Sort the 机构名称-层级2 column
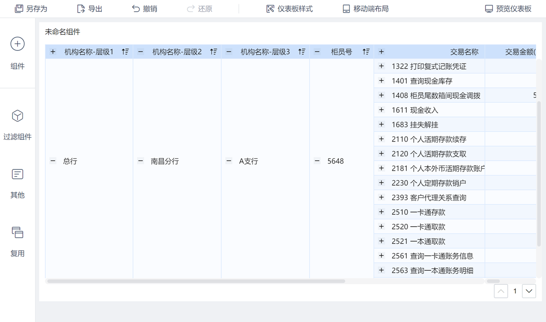The width and height of the screenshot is (546, 322). (213, 52)
